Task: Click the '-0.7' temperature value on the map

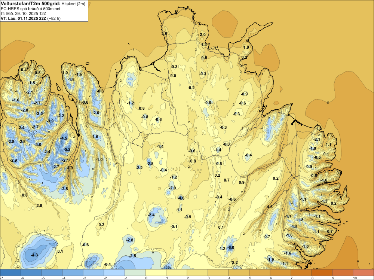Action: point(267,237)
